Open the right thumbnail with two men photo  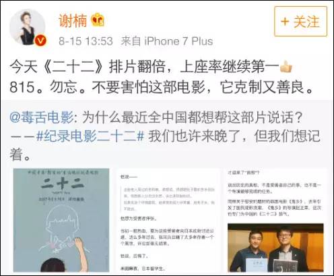[x=275, y=220]
